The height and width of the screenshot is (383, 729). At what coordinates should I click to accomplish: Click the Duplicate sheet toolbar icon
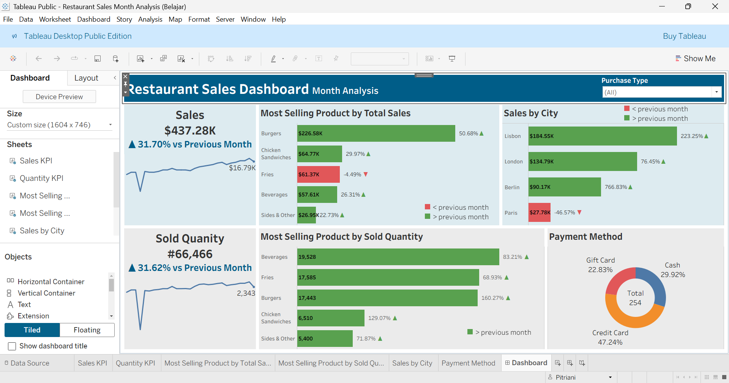click(164, 59)
